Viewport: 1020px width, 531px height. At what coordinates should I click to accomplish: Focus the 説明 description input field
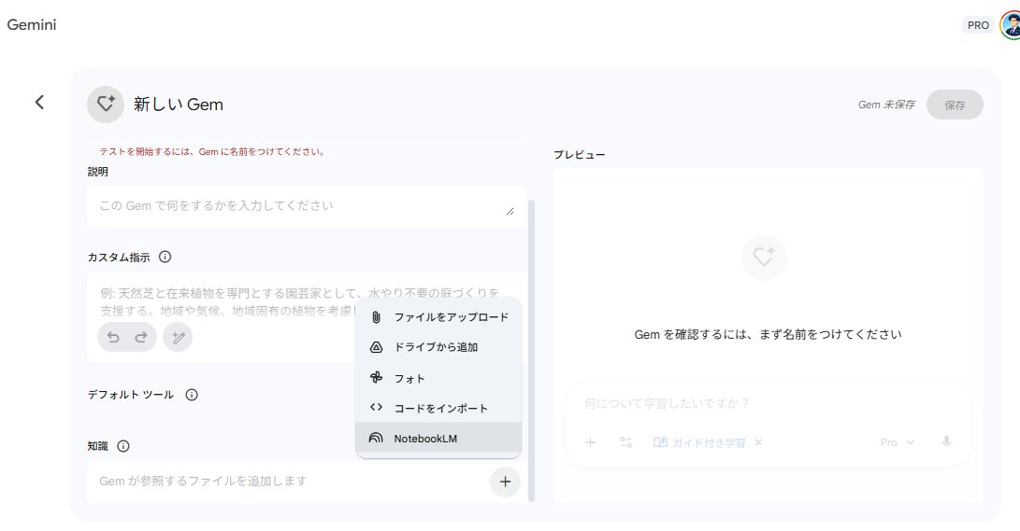pyautogui.click(x=306, y=206)
